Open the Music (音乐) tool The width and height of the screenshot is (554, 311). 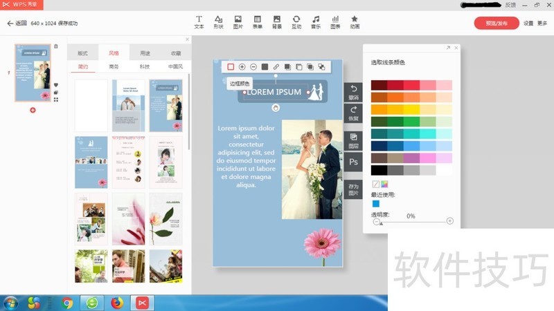tap(316, 22)
